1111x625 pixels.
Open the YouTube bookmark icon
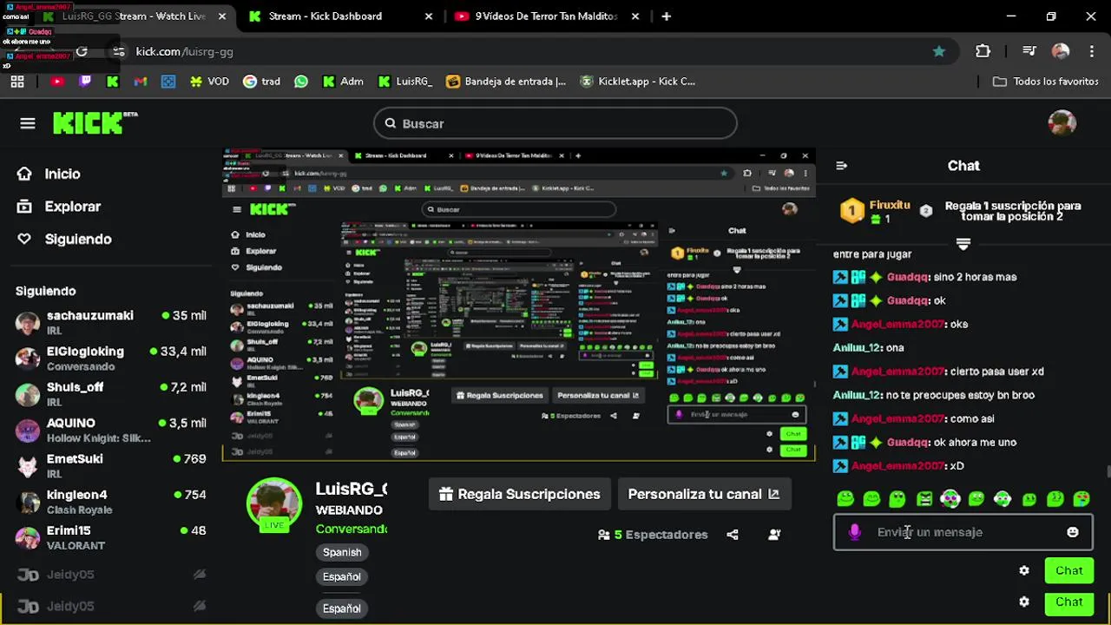[57, 82]
